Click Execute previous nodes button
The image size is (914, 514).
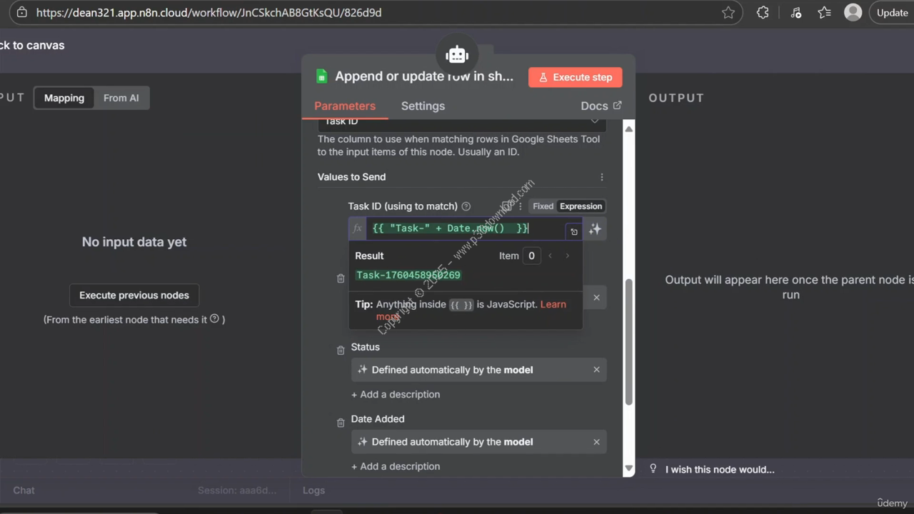pyautogui.click(x=134, y=295)
